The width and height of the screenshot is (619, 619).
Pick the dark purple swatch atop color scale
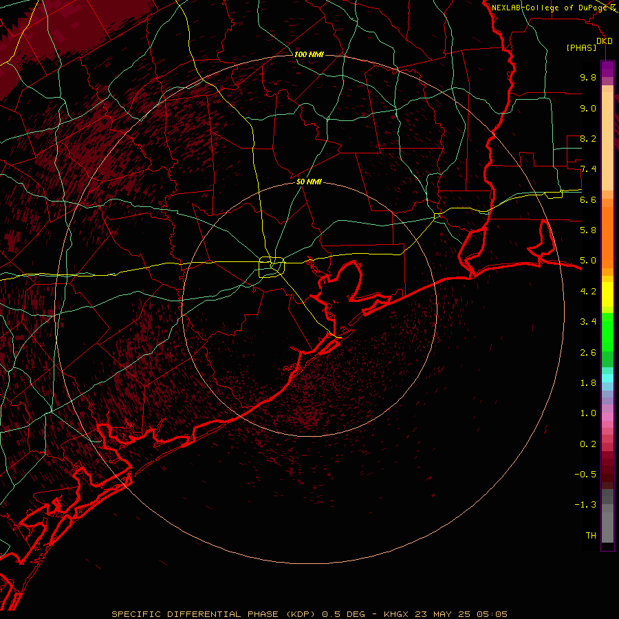click(607, 69)
